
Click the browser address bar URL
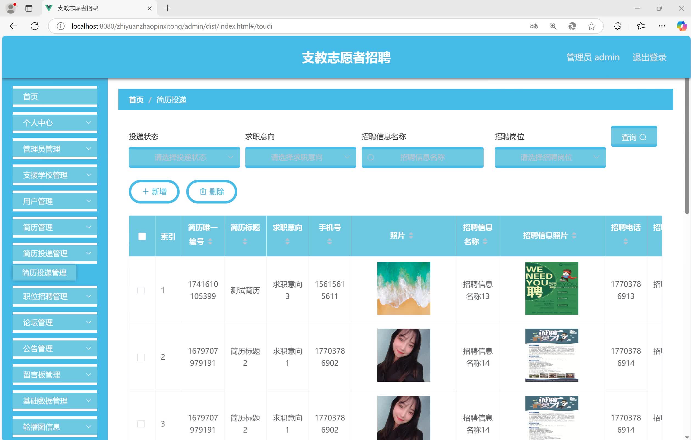pos(172,26)
